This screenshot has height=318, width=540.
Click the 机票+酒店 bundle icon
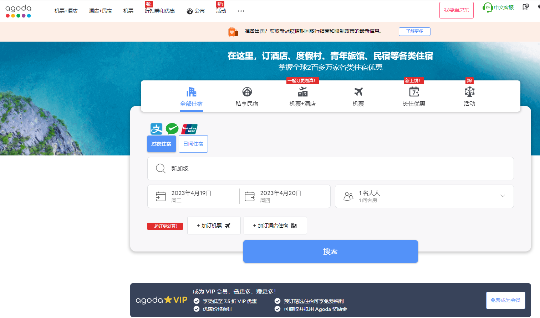(302, 92)
